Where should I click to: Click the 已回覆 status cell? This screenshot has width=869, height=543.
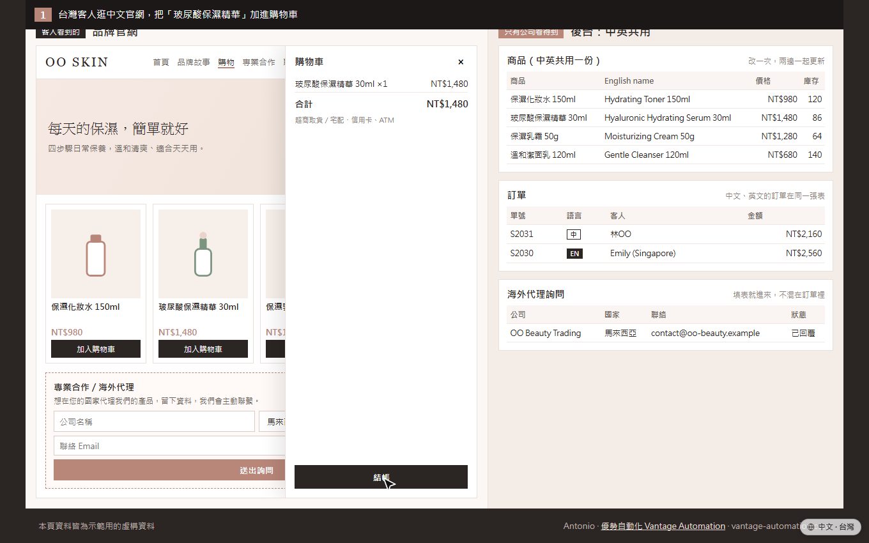[803, 333]
